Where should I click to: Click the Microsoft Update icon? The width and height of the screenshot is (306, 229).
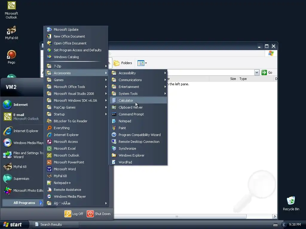click(x=49, y=30)
